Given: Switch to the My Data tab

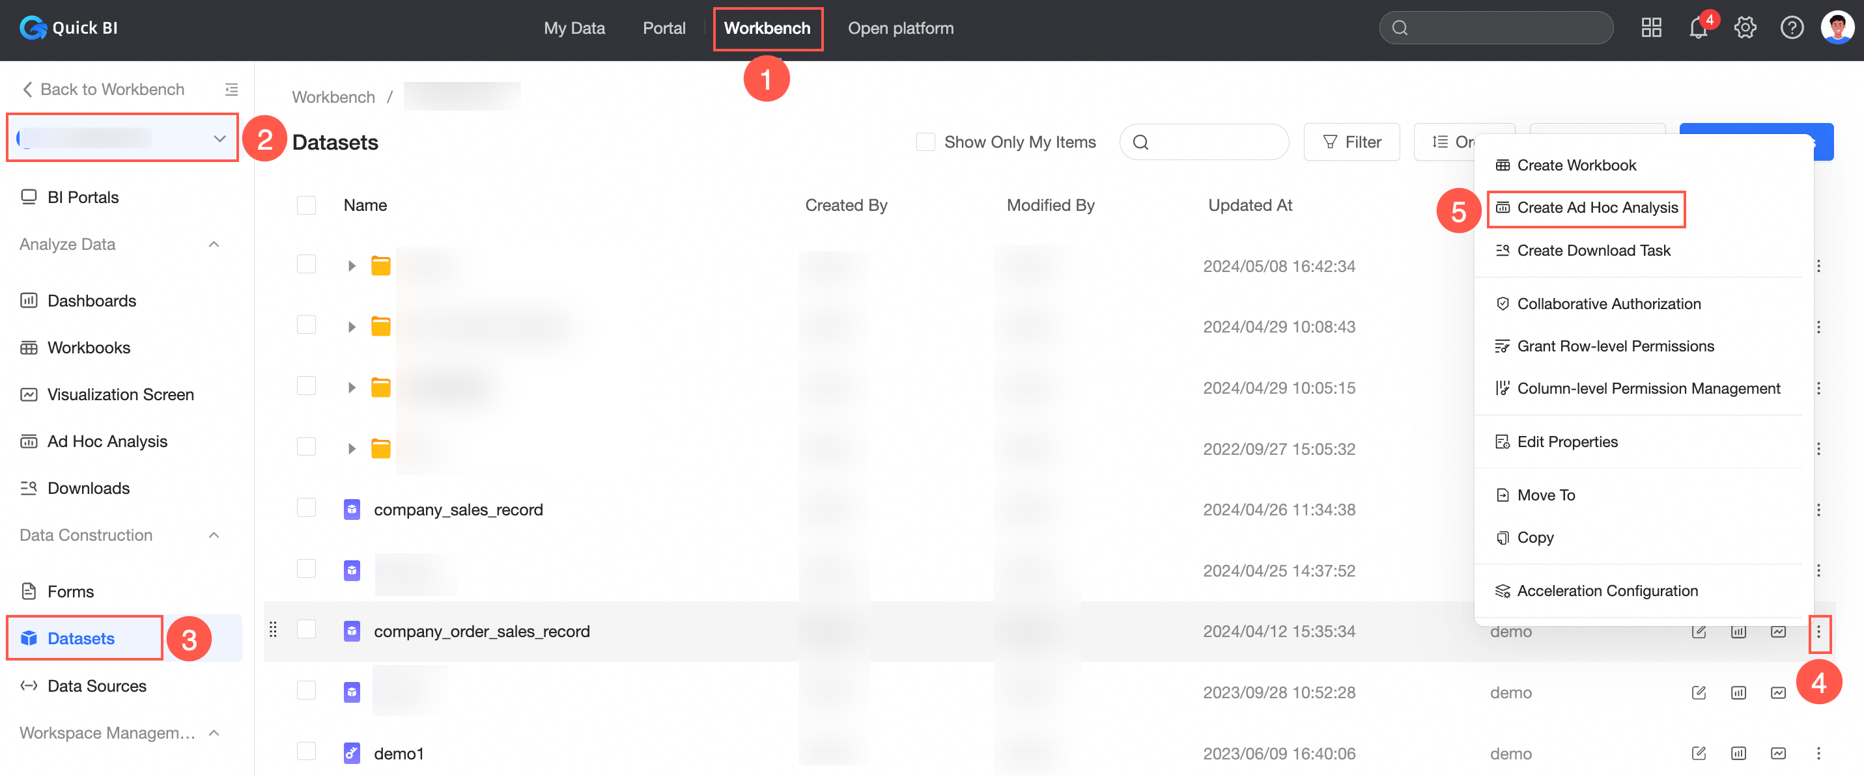Looking at the screenshot, I should (574, 28).
